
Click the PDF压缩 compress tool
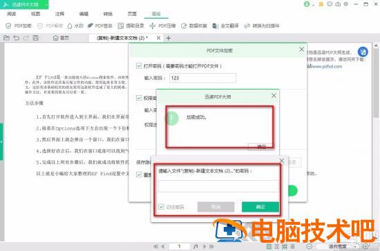(x=162, y=26)
